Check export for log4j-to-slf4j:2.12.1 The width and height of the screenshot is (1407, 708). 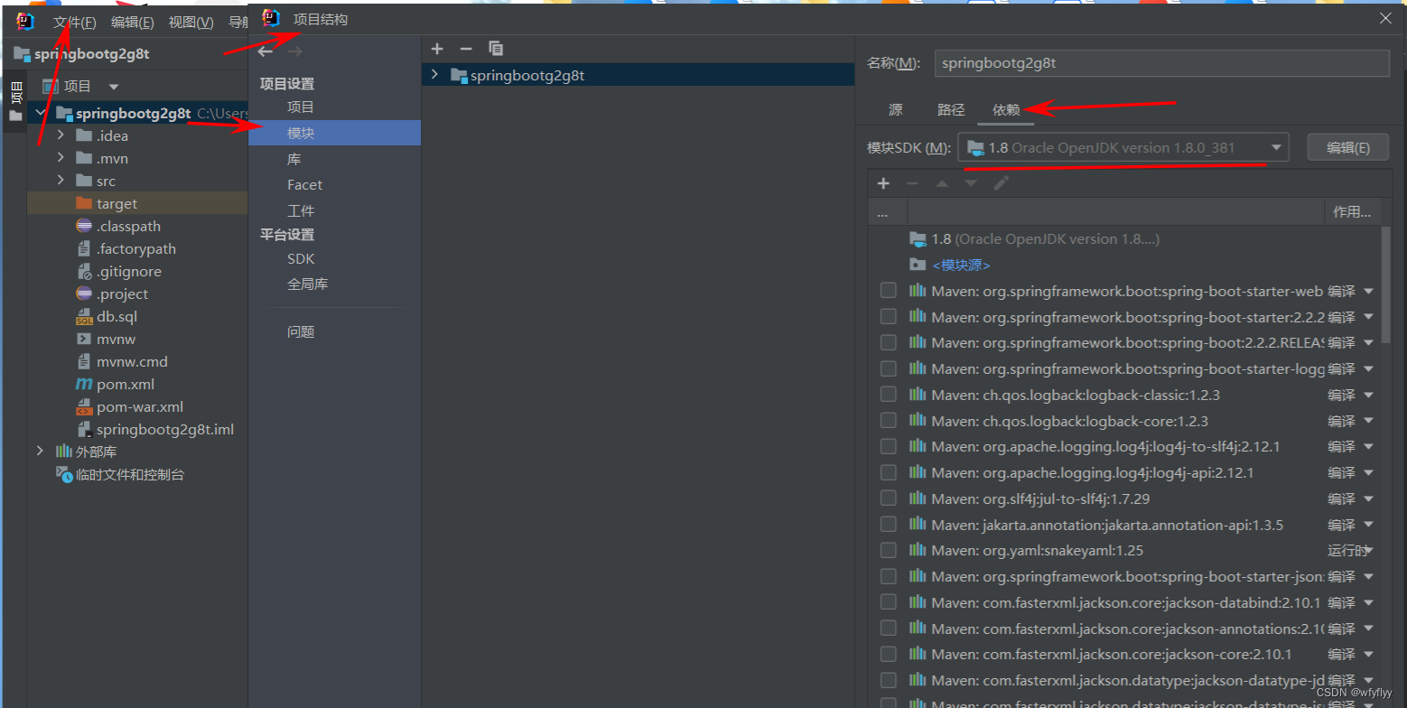(x=889, y=446)
